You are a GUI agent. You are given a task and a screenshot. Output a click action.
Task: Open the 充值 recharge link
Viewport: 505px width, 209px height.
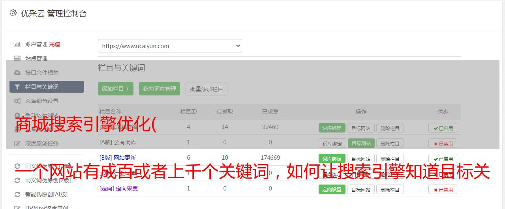55,44
